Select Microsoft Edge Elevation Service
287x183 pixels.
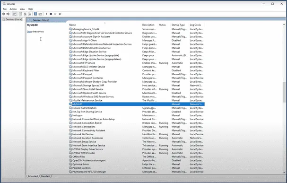pyautogui.click(x=137, y=52)
